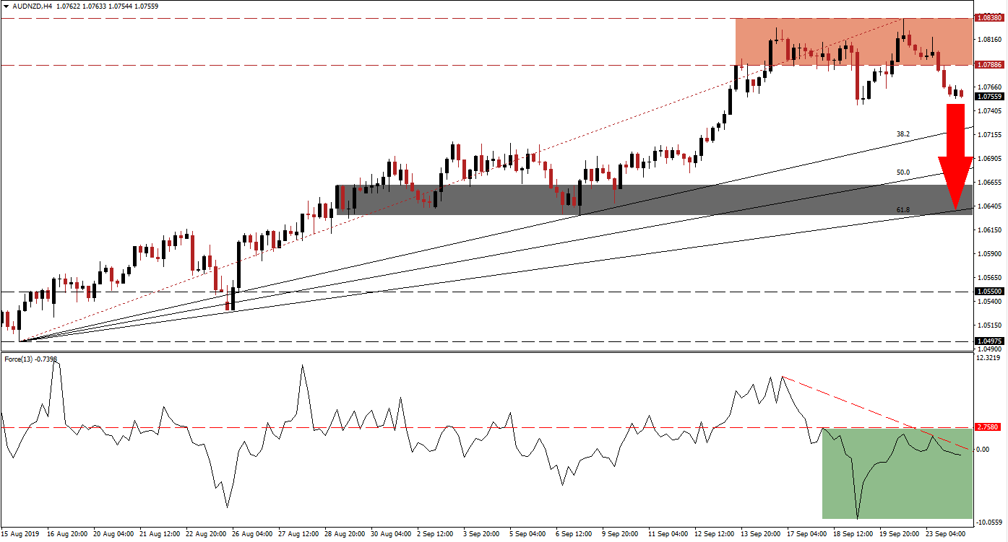This screenshot has height=542, width=1008.
Task: Click the 15 Aug 2019 date marker
Action: coord(20,534)
